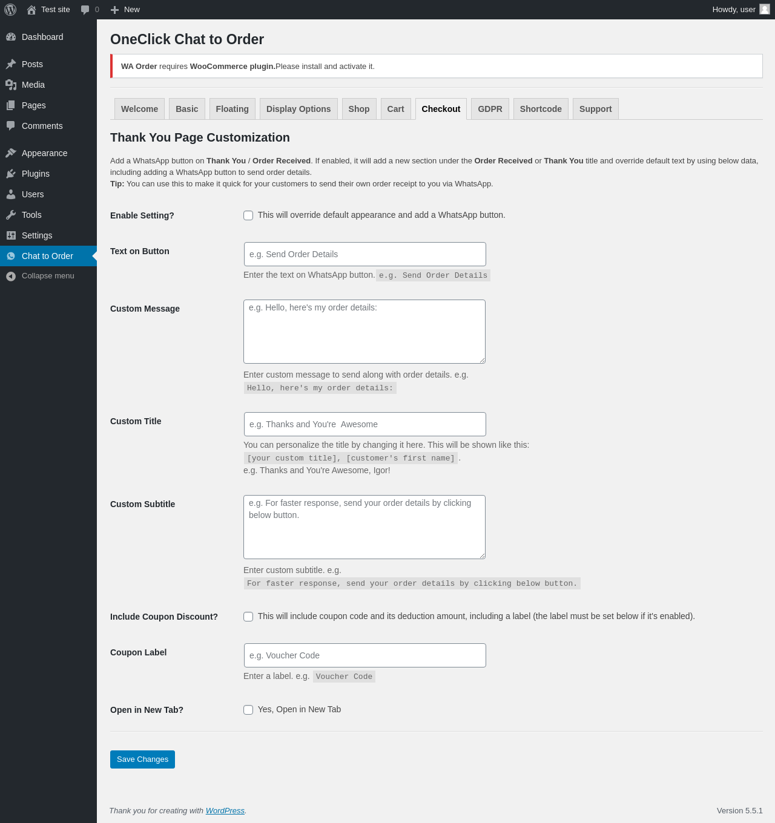Click the Save Changes button

click(x=142, y=759)
